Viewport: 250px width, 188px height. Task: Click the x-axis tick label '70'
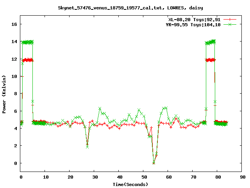tap(193, 177)
